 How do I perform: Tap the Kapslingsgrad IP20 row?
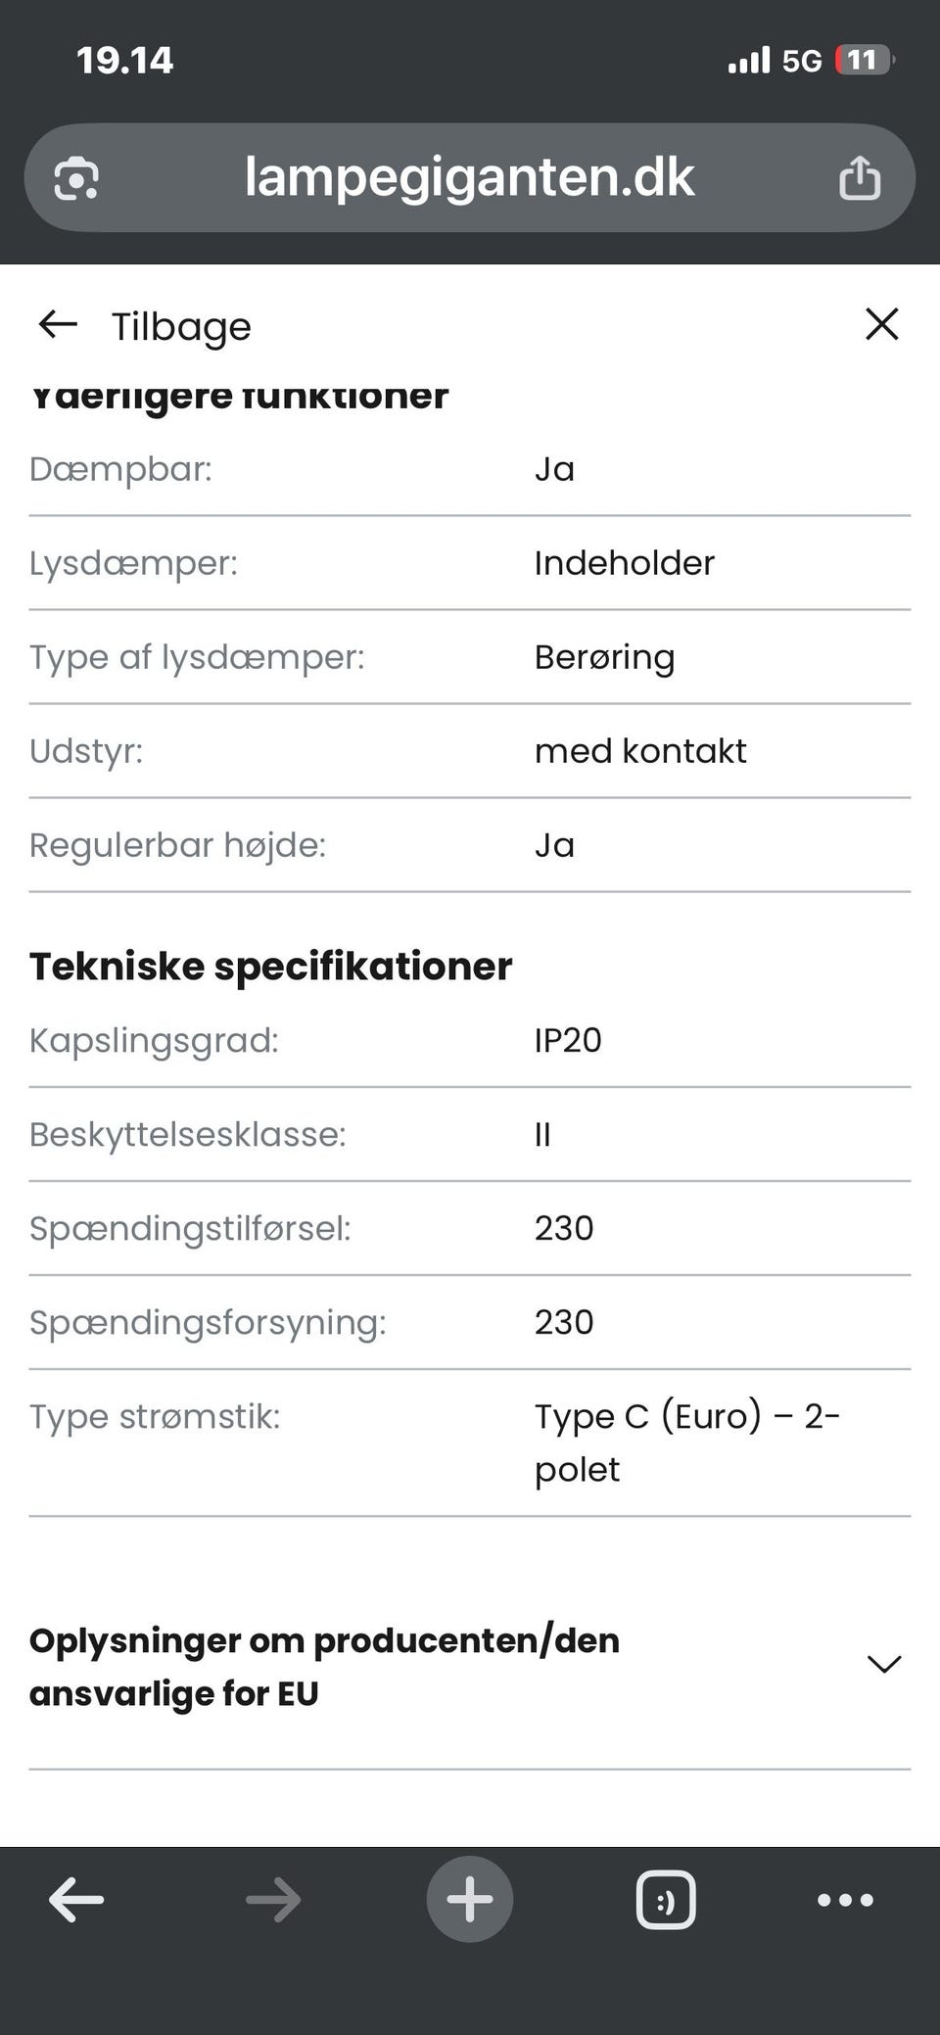point(470,1040)
